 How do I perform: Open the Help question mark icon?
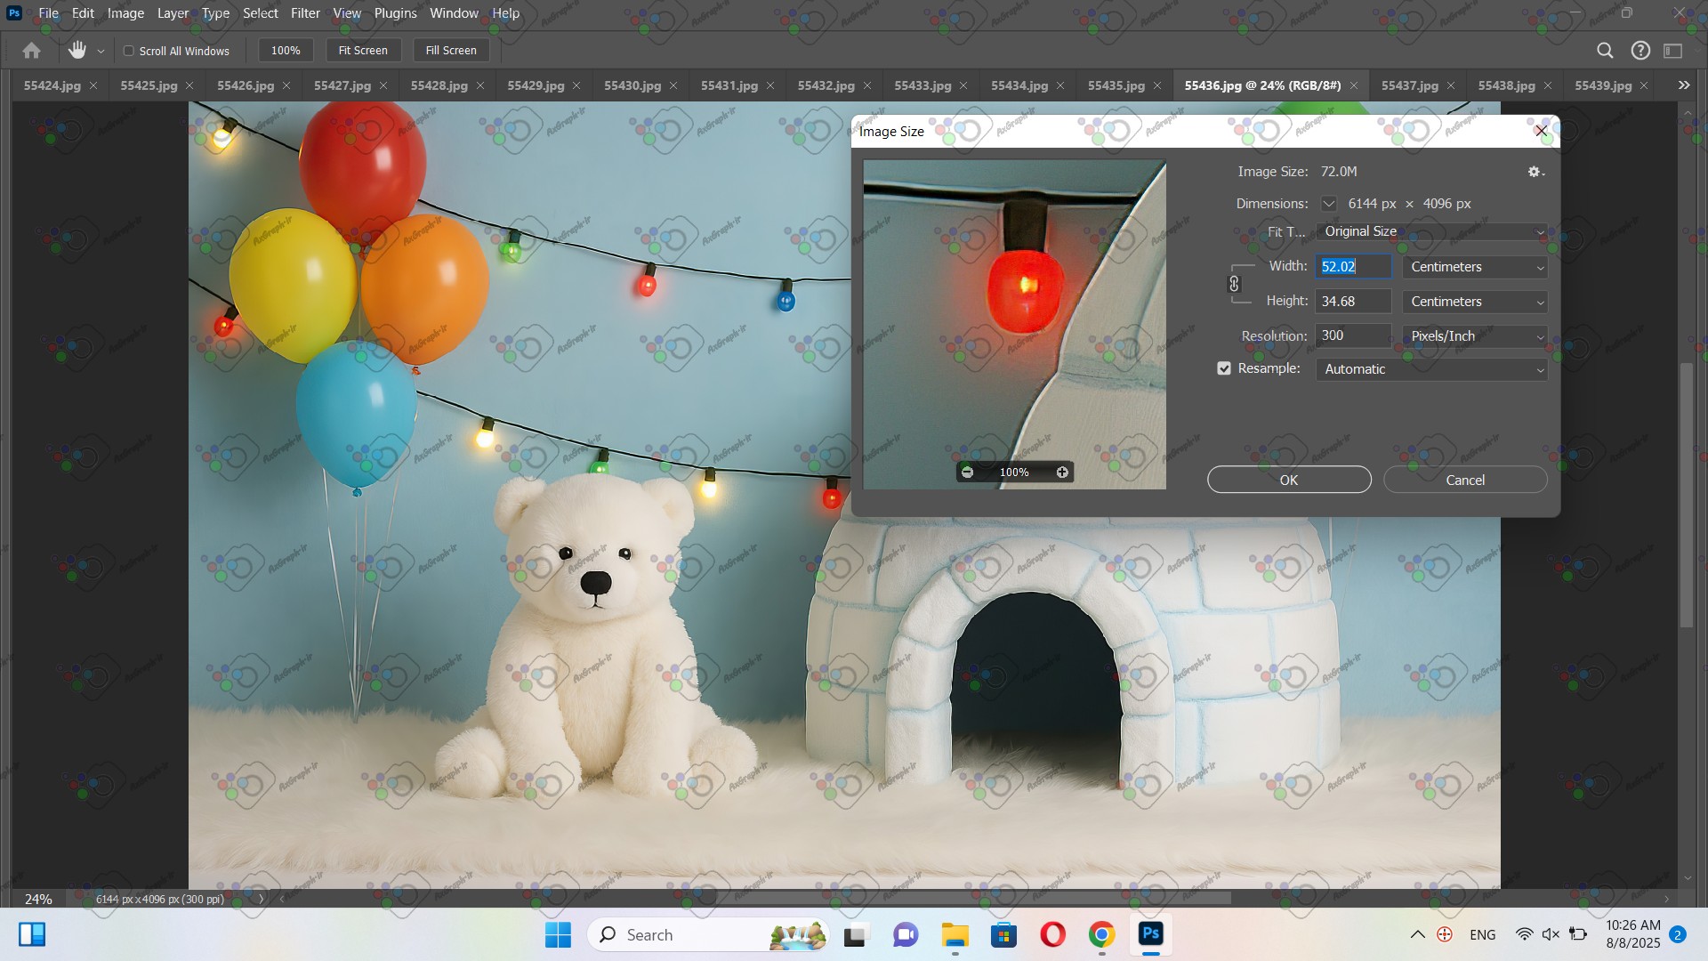(x=1640, y=51)
